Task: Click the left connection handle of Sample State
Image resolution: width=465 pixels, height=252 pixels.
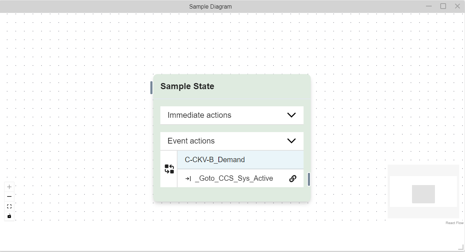Action: point(151,88)
